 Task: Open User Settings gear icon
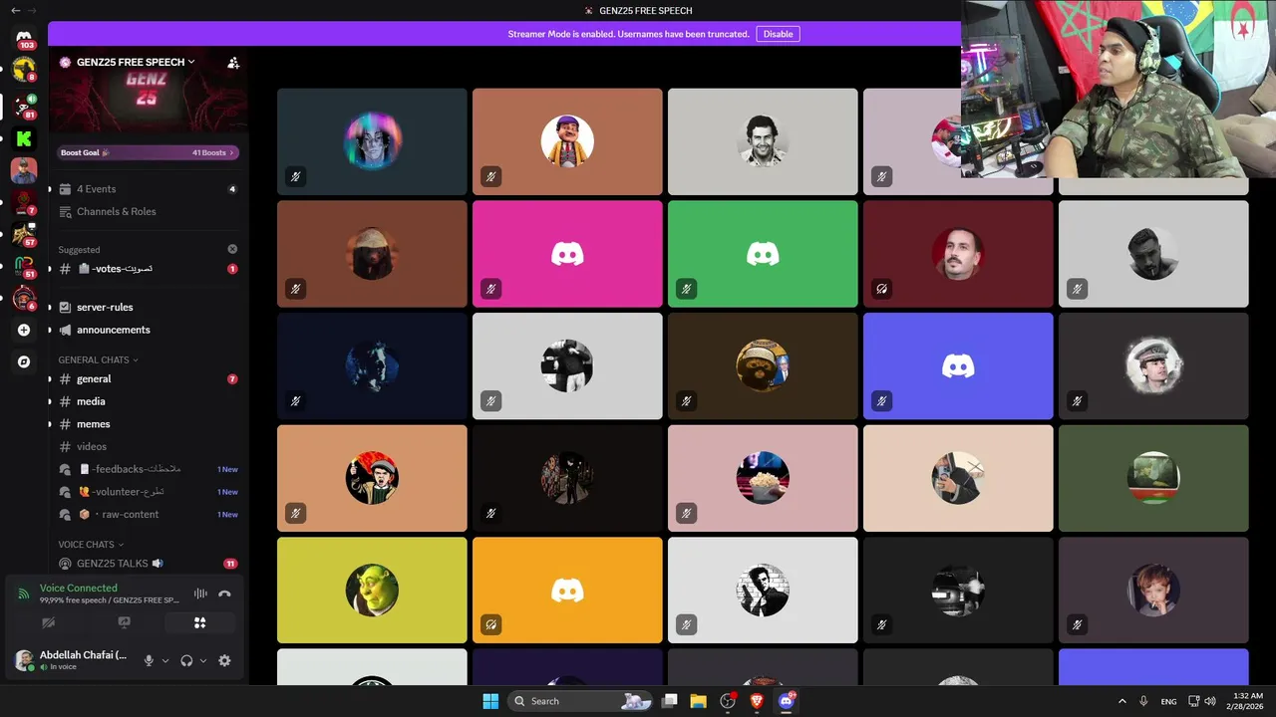click(224, 660)
